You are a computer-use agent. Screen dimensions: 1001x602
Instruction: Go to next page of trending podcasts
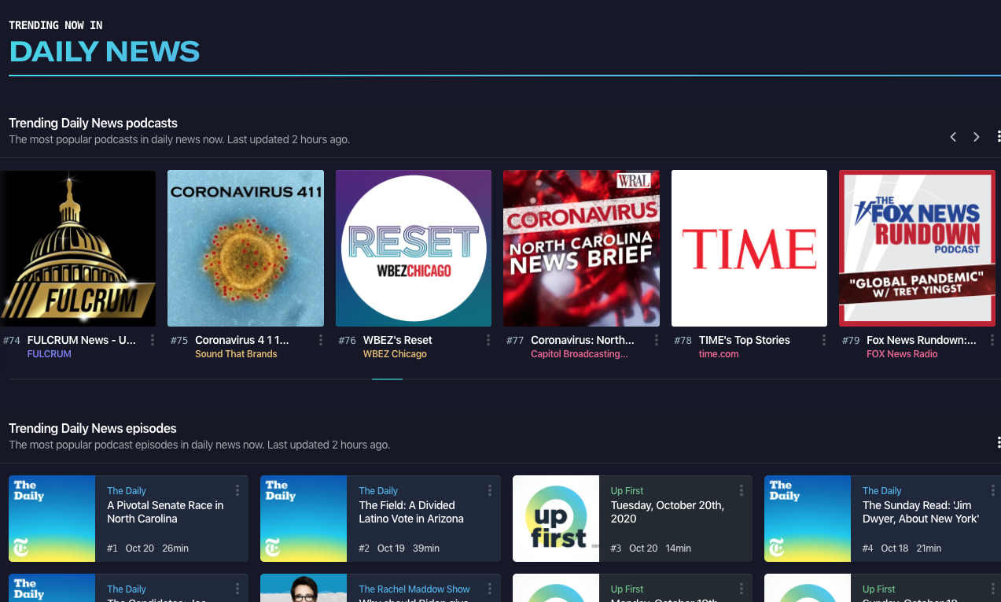coord(977,137)
